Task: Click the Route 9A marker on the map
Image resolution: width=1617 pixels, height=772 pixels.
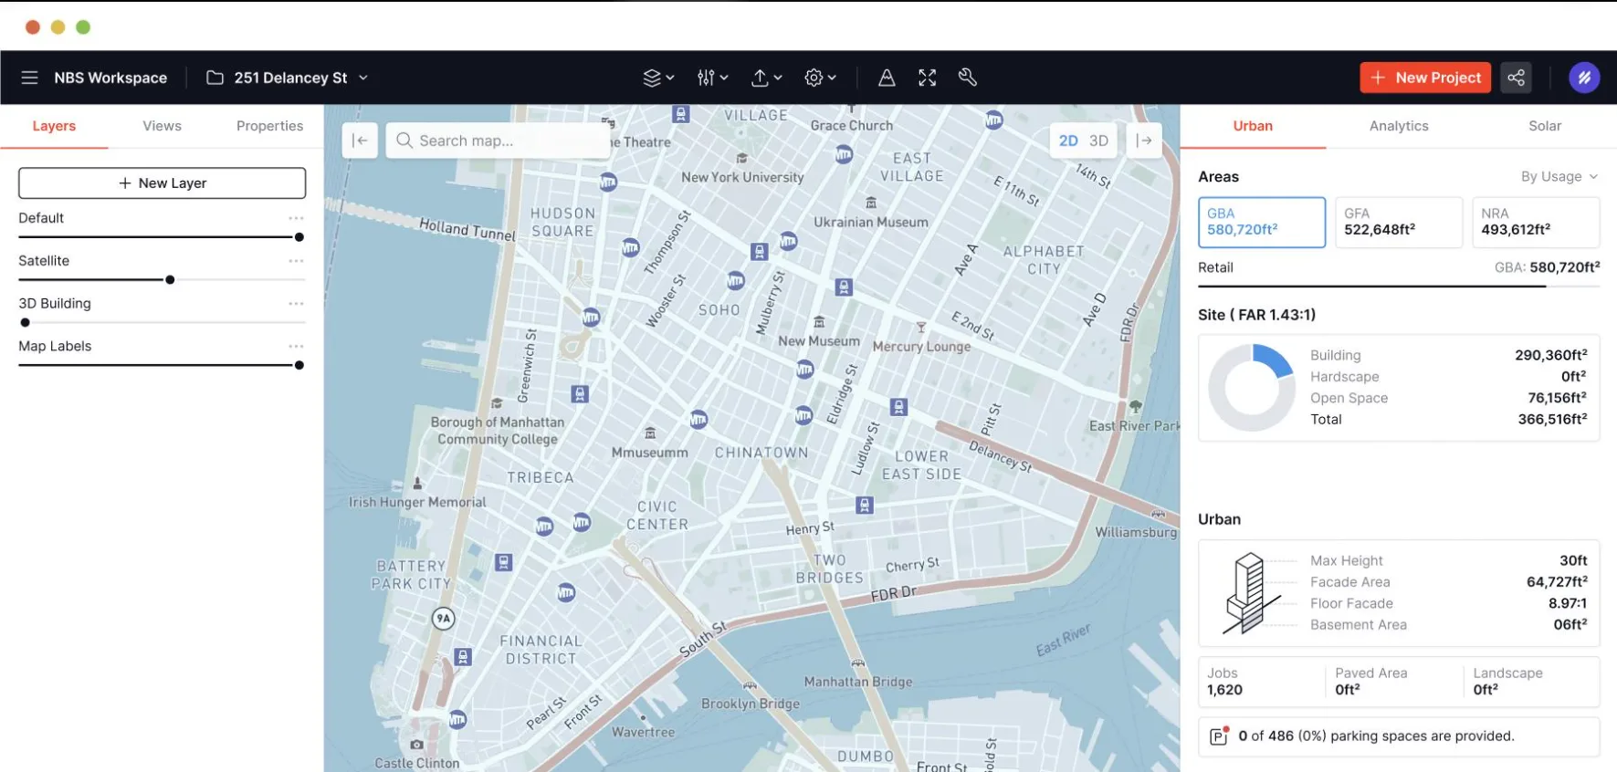Action: (x=443, y=619)
